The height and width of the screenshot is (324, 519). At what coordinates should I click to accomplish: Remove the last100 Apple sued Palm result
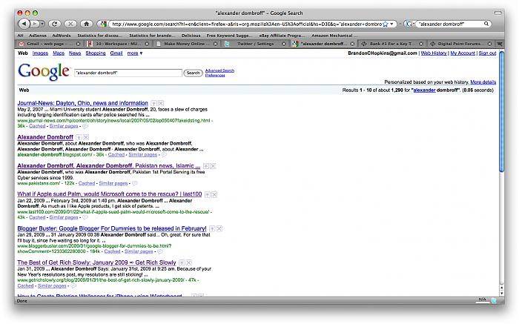[x=214, y=194]
